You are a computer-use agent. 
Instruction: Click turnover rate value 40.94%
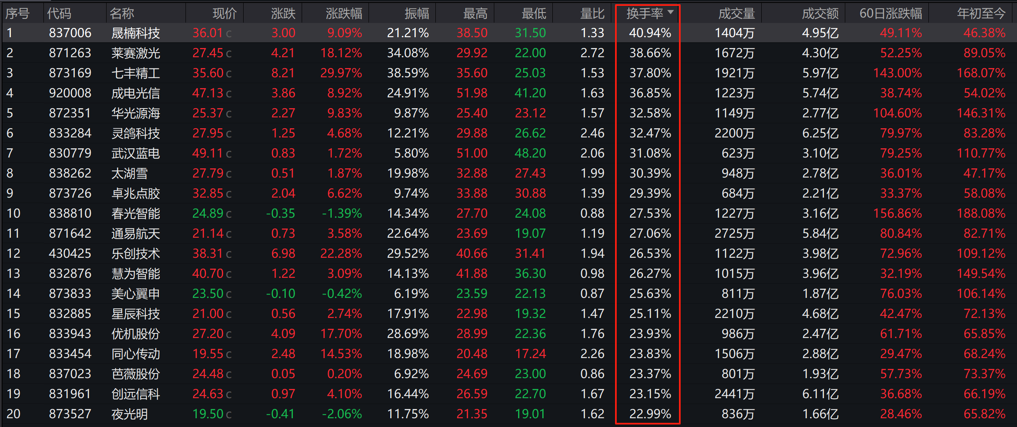click(650, 33)
